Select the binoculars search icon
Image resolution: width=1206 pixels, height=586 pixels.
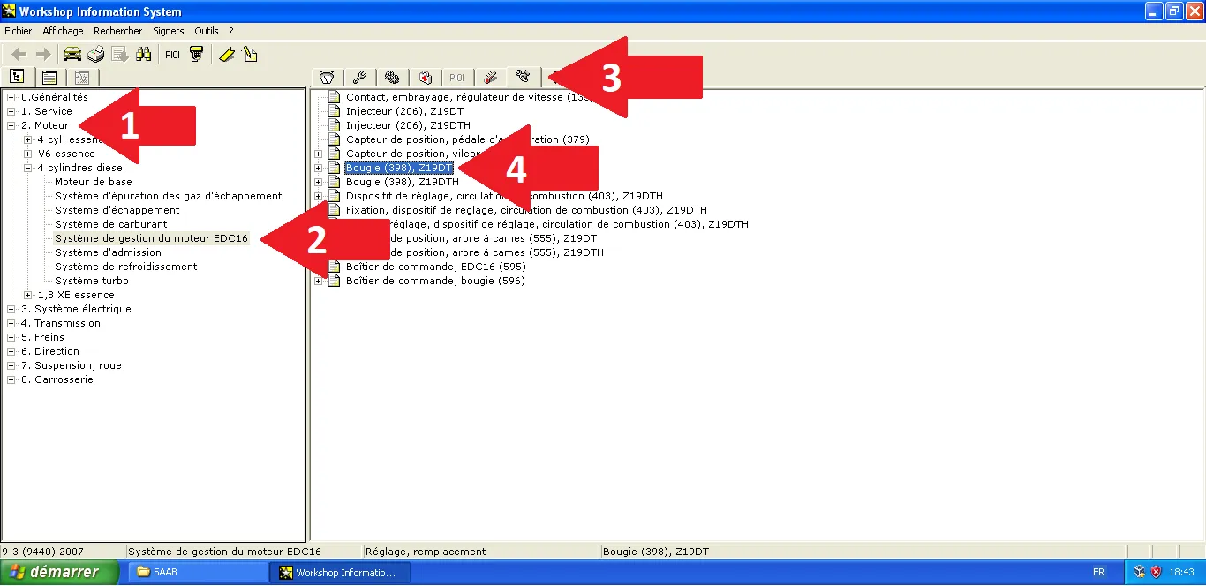pos(144,54)
